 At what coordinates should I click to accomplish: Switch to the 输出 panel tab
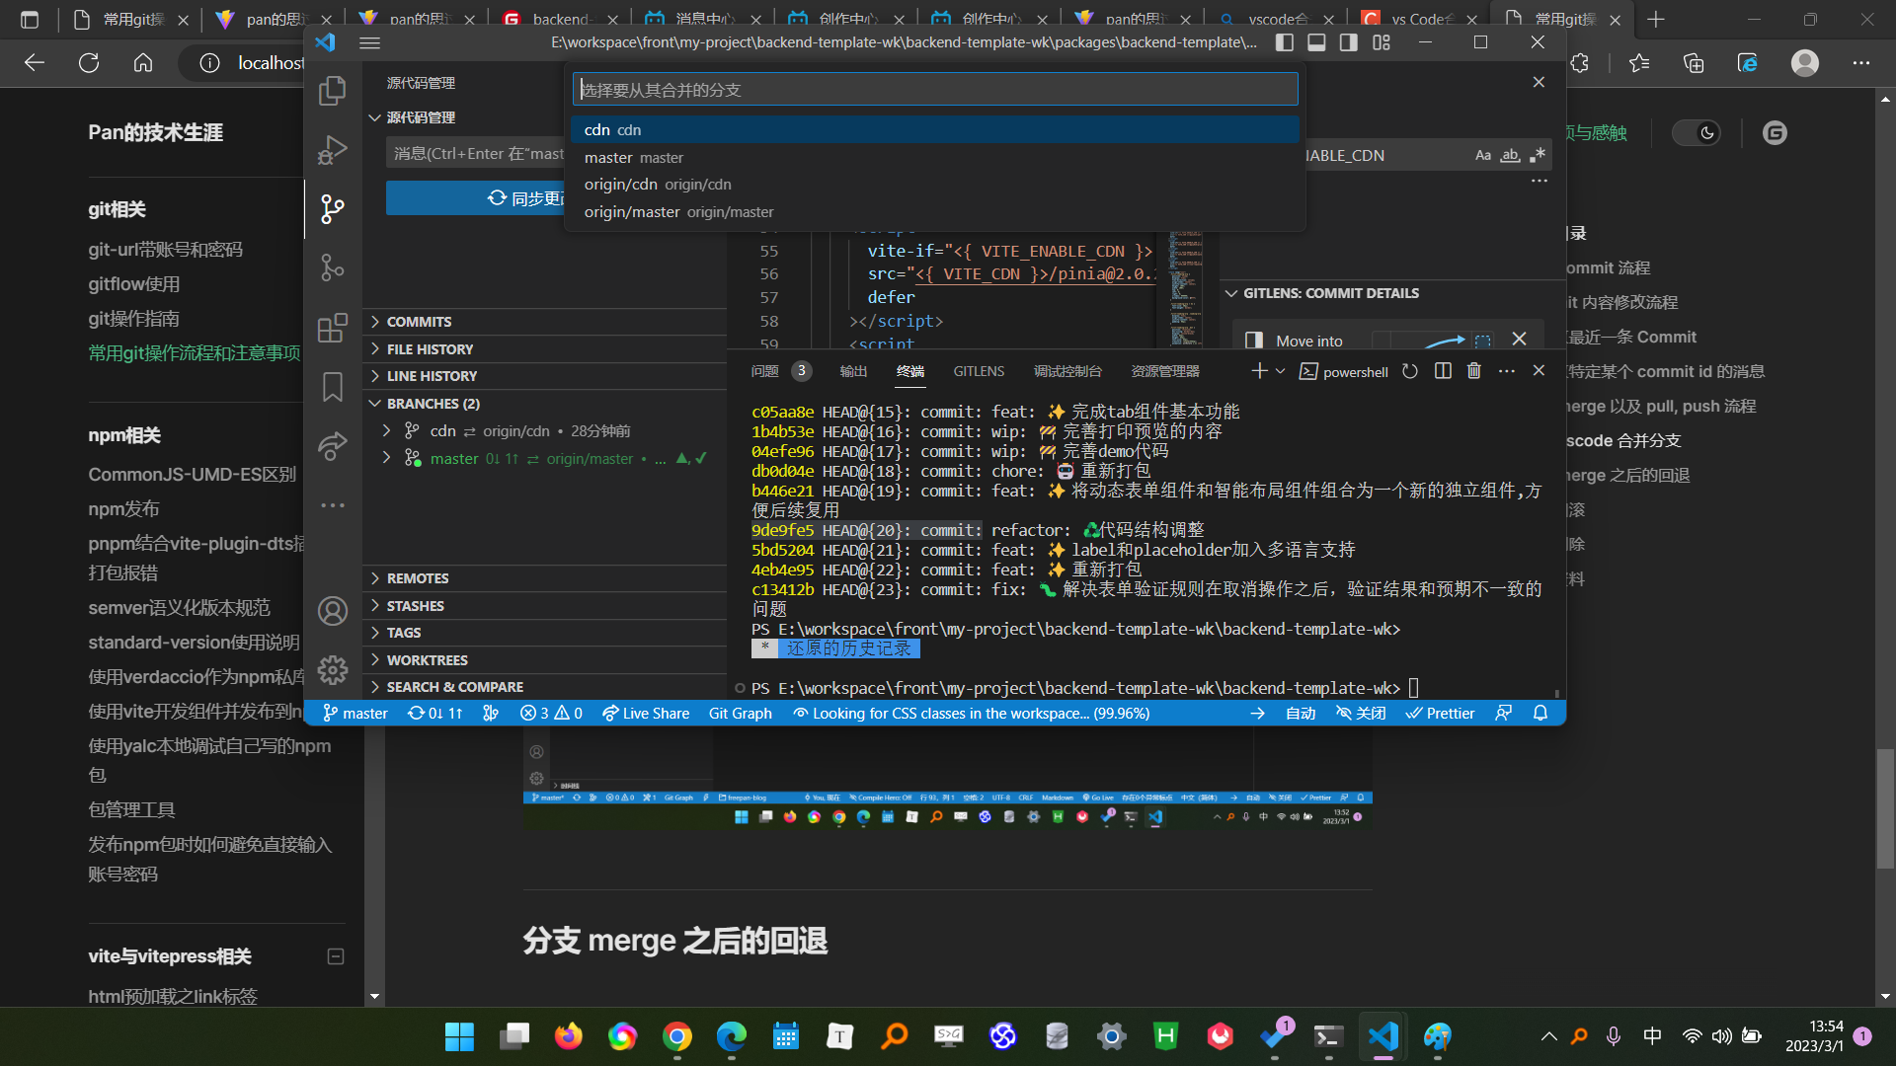[x=853, y=371]
